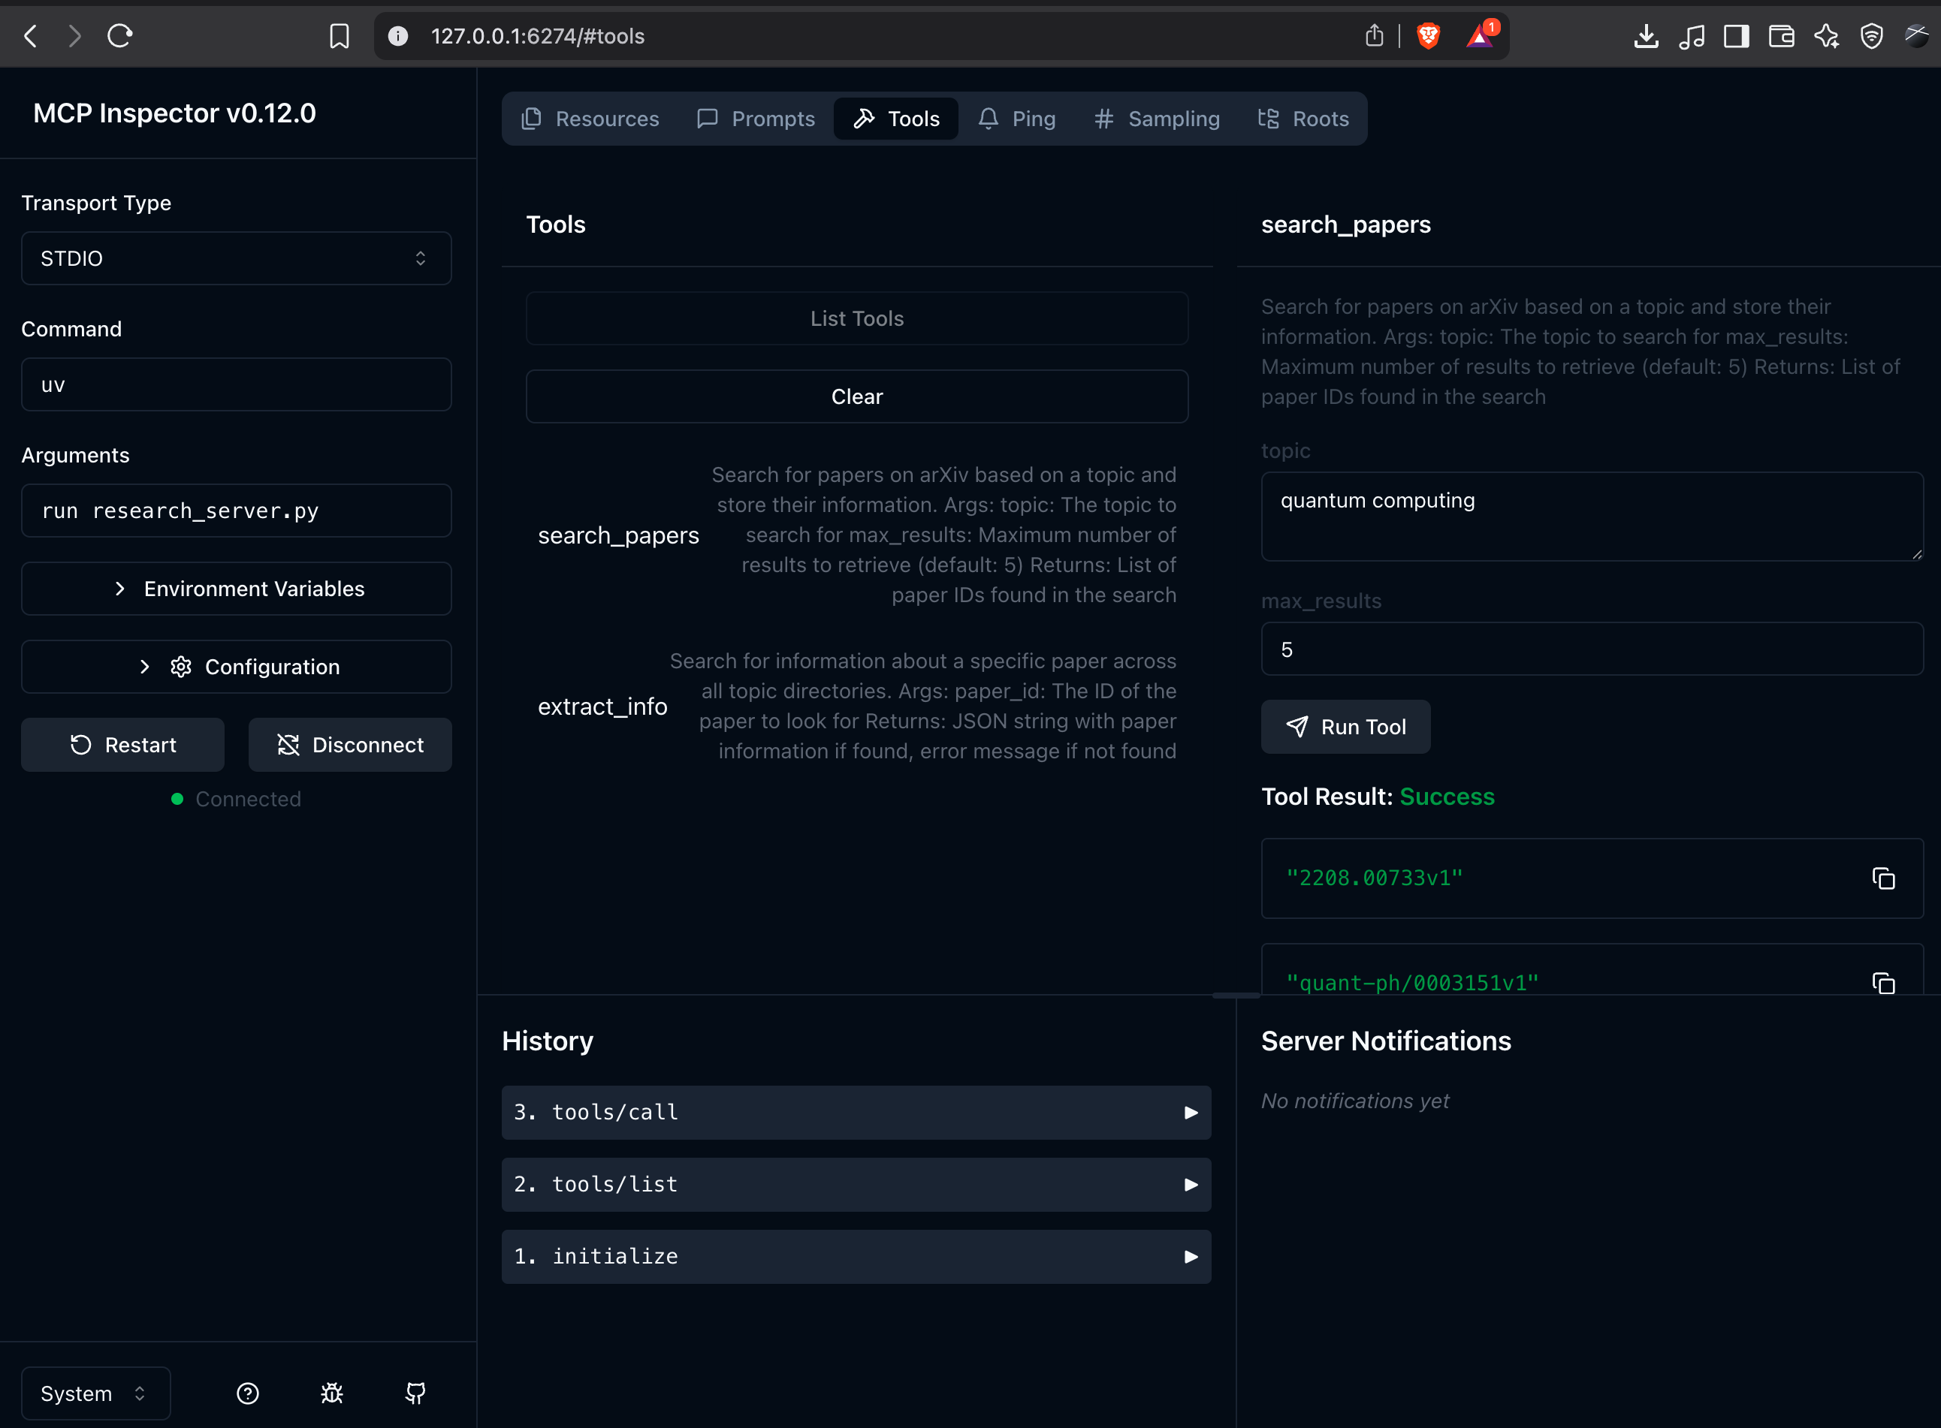Open the System theme dropdown
This screenshot has height=1428, width=1941.
[95, 1393]
